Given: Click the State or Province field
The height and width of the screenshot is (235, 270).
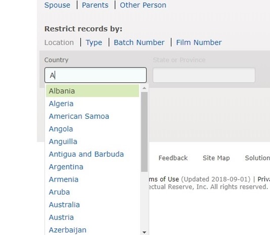Looking at the screenshot, I should (204, 75).
